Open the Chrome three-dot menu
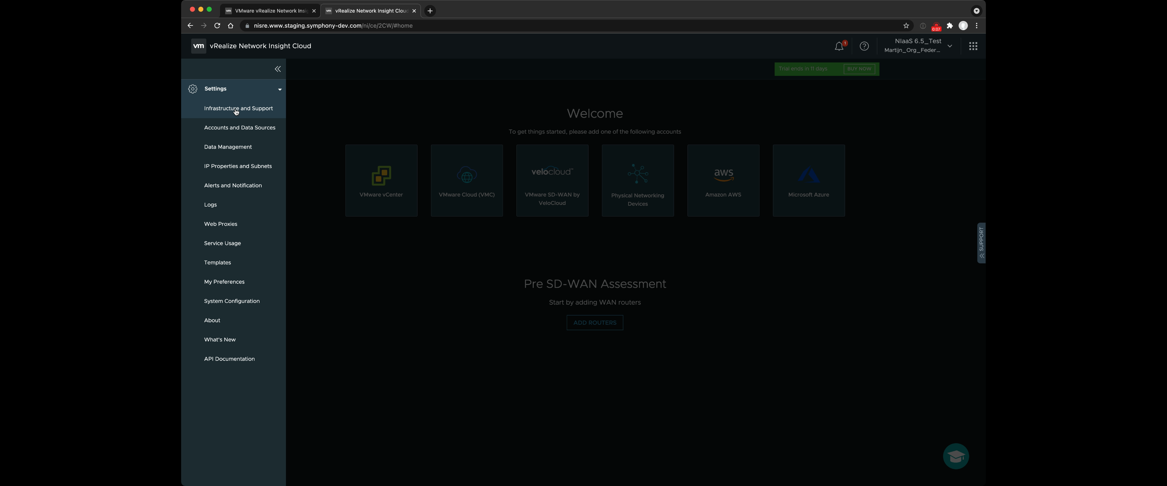The height and width of the screenshot is (486, 1167). pos(977,26)
